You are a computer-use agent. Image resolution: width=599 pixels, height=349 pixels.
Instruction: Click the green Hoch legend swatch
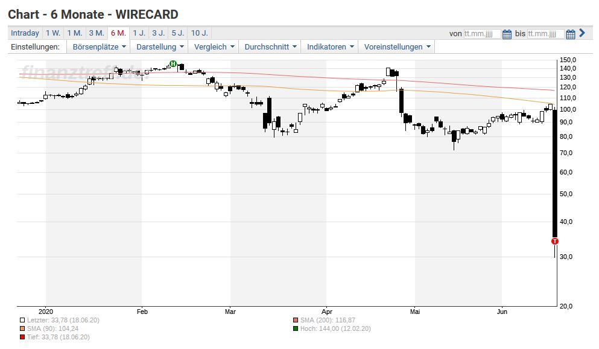[x=296, y=328]
